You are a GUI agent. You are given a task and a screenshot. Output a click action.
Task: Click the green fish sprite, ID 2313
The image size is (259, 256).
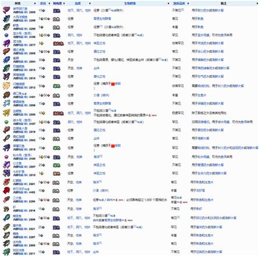6,68
